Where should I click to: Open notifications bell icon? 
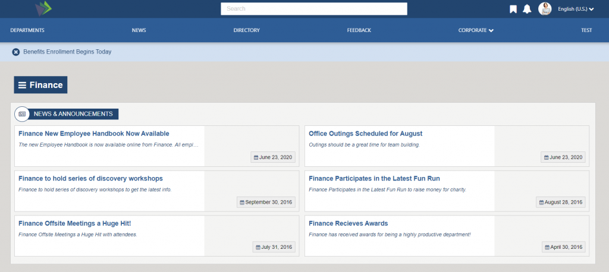coord(527,9)
